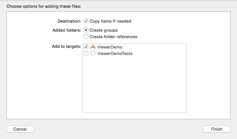Click blank gray area between Cancel and Finish
This screenshot has height=139, width=237.
pyautogui.click(x=118, y=129)
